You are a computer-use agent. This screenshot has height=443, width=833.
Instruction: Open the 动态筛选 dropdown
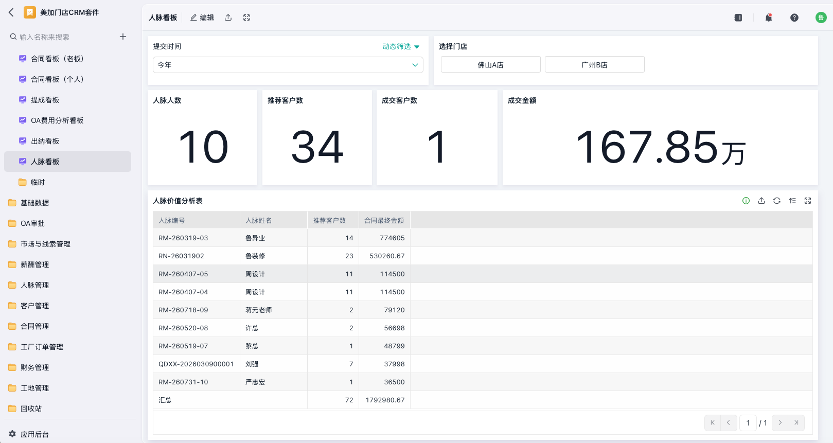401,46
